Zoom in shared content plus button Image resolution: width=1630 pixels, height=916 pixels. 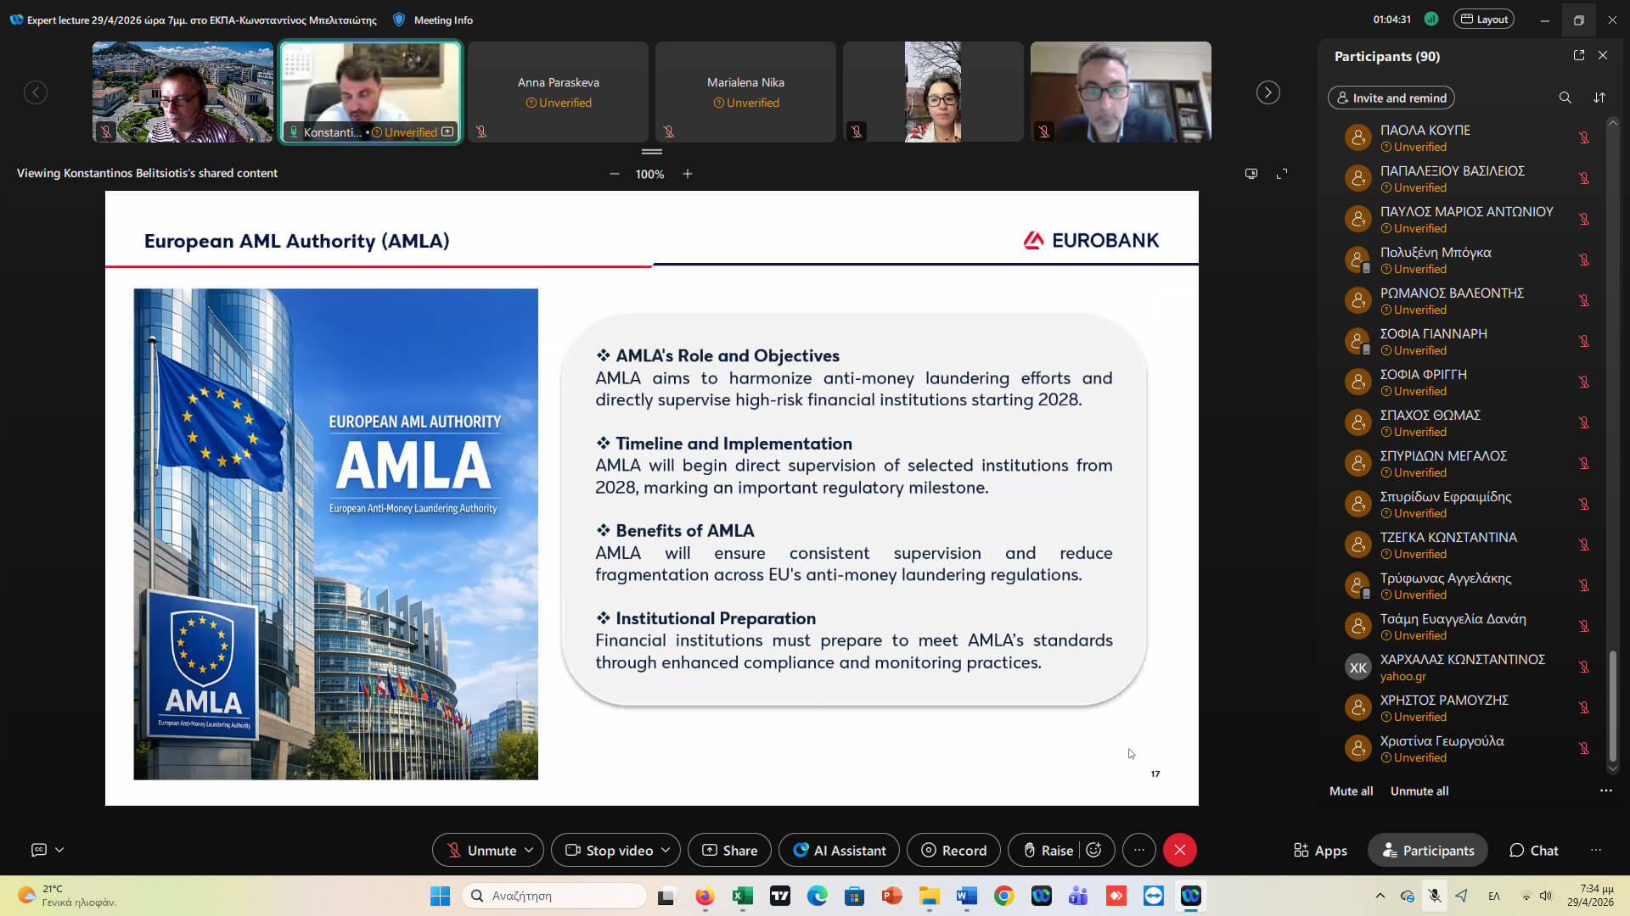pos(688,174)
